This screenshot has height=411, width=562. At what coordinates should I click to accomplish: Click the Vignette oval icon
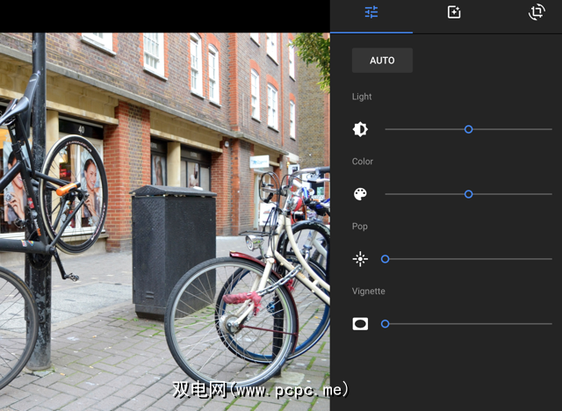[360, 324]
